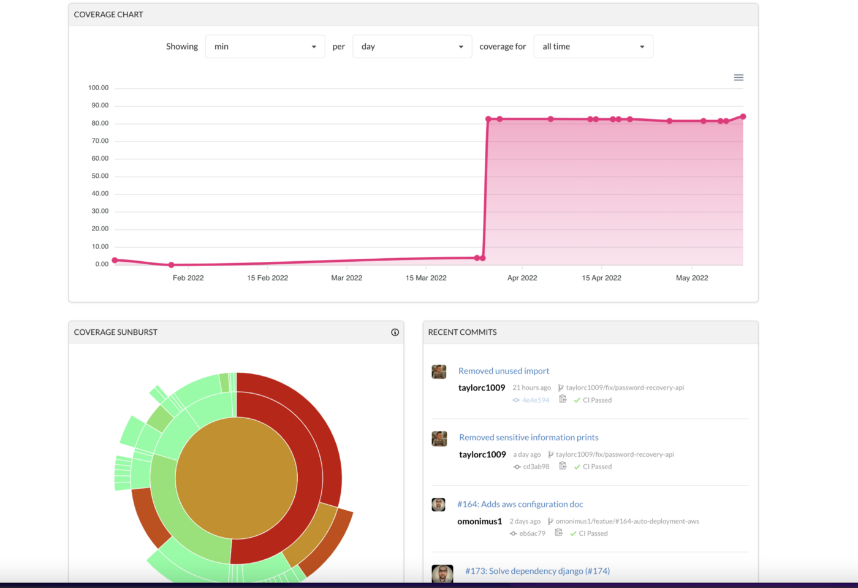Click the '80.00' y-axis label
Viewport: 858px width, 588px height.
(100, 123)
